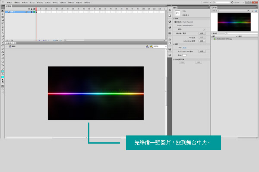This screenshot has width=259, height=172.
Task: Toggle visibility dot of layer 1
Action: point(29,12)
